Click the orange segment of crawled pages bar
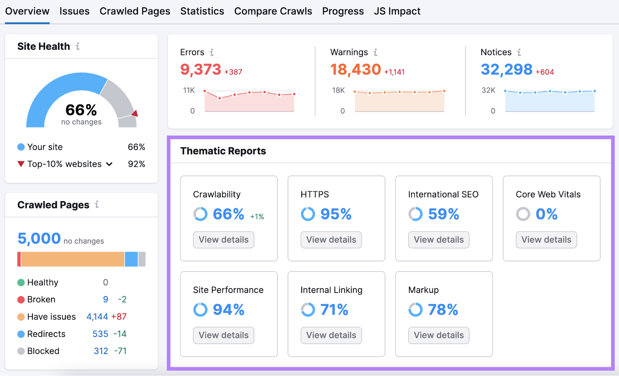This screenshot has height=376, width=619. (x=73, y=259)
